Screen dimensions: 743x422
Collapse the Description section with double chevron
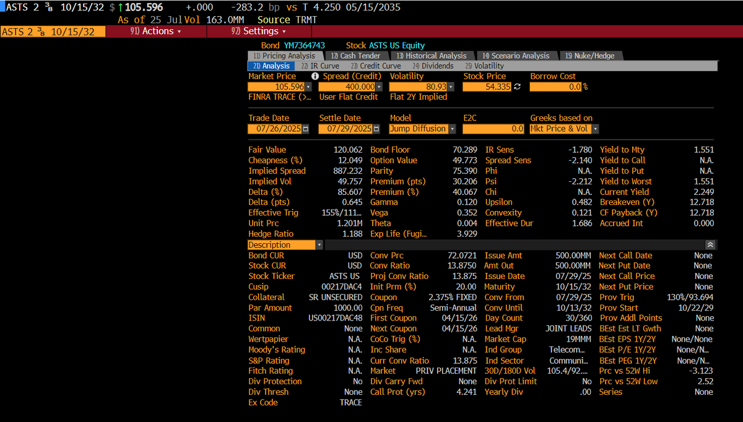(x=710, y=245)
